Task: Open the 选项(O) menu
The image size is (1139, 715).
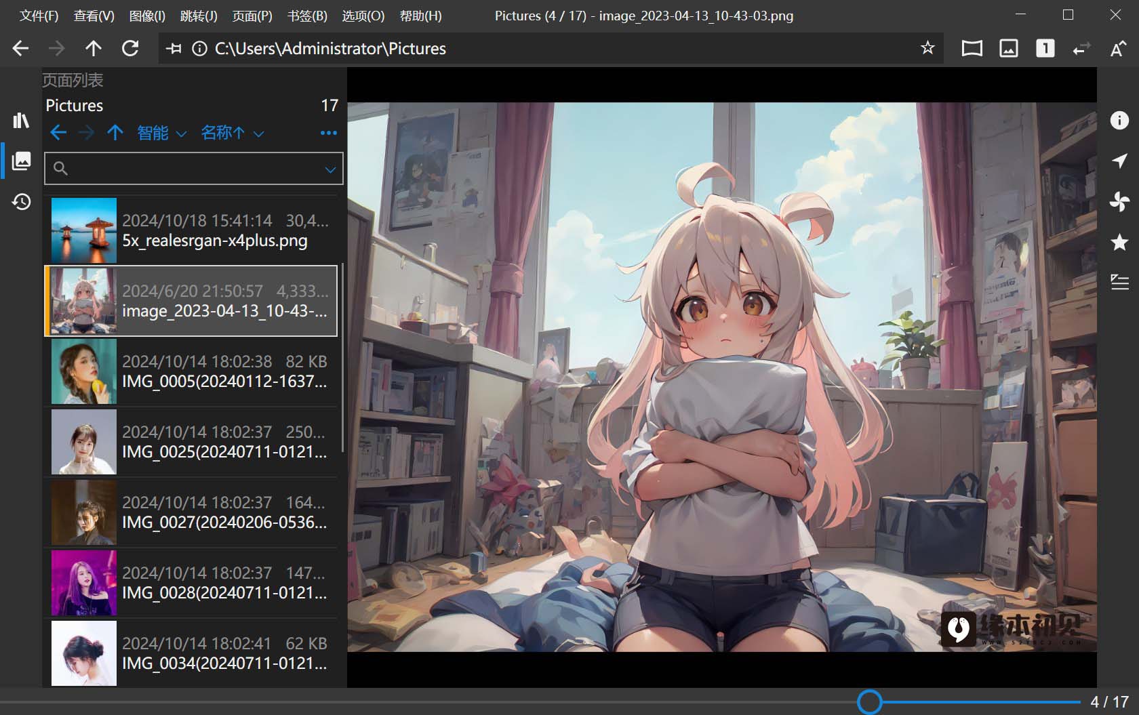Action: pyautogui.click(x=363, y=16)
